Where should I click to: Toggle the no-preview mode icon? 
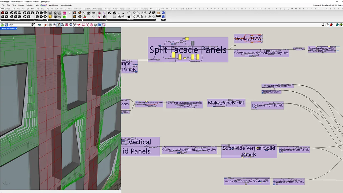323,25
